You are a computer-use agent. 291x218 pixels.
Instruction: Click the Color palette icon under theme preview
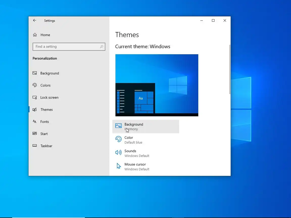click(118, 139)
